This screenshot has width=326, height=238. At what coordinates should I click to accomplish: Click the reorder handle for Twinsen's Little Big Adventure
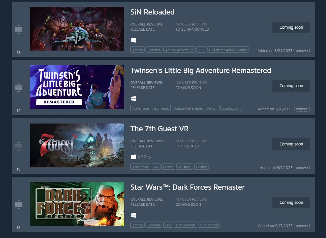(x=19, y=88)
